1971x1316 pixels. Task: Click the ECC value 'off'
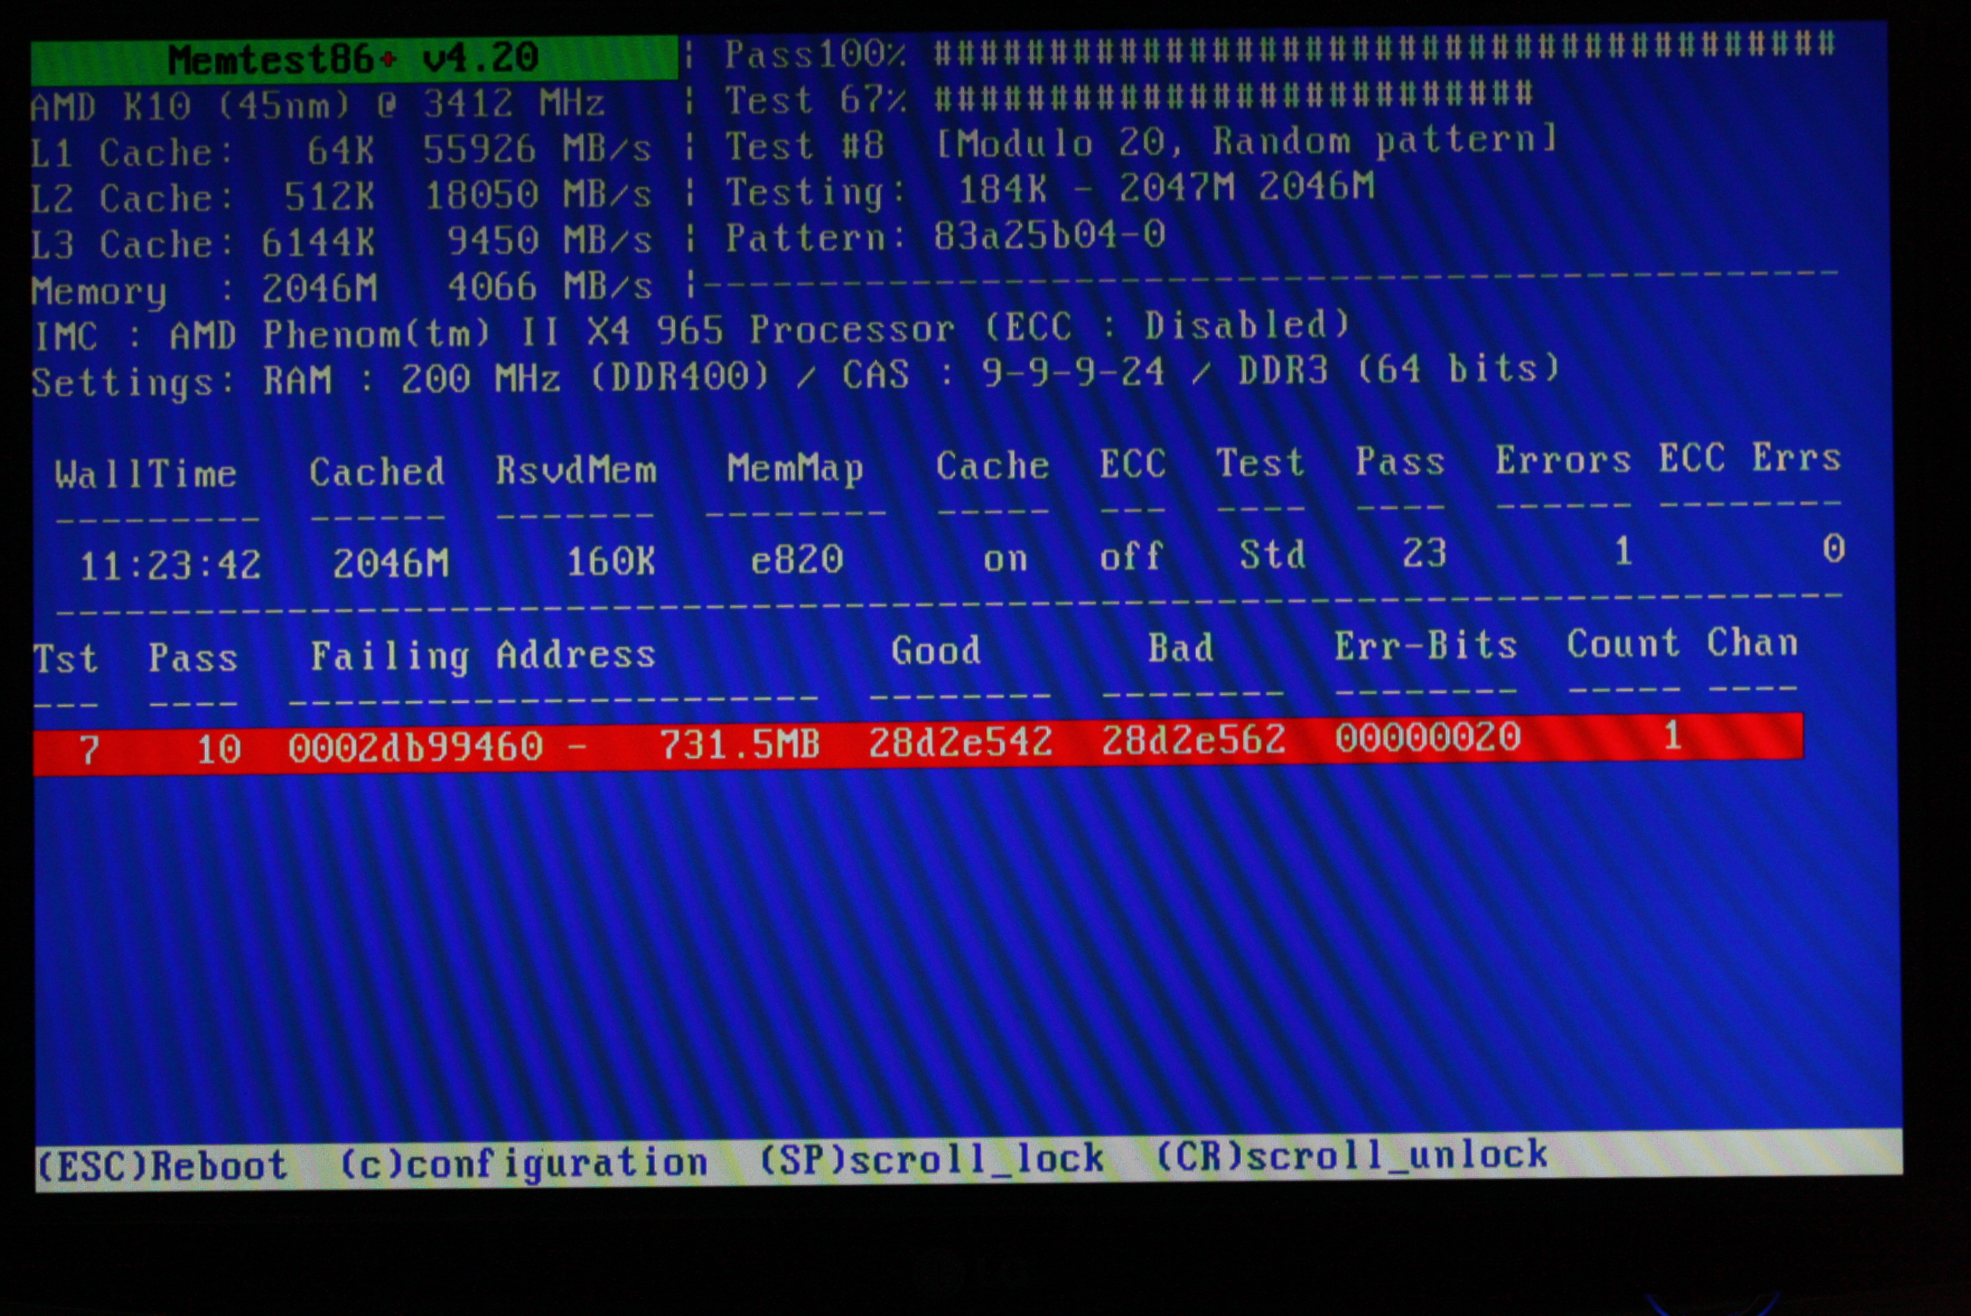[1131, 555]
